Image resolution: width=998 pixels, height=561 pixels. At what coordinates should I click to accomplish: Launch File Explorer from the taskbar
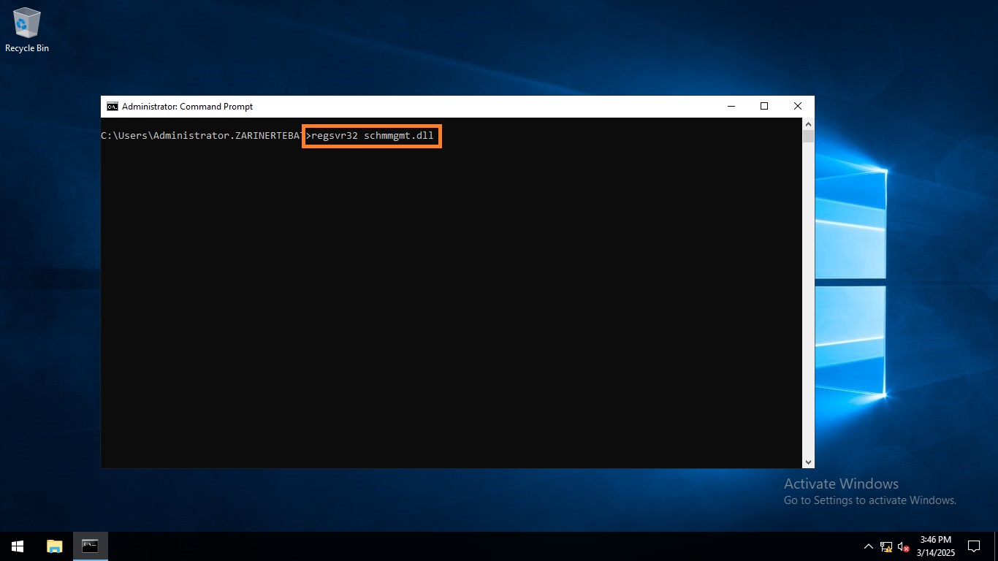coord(55,546)
